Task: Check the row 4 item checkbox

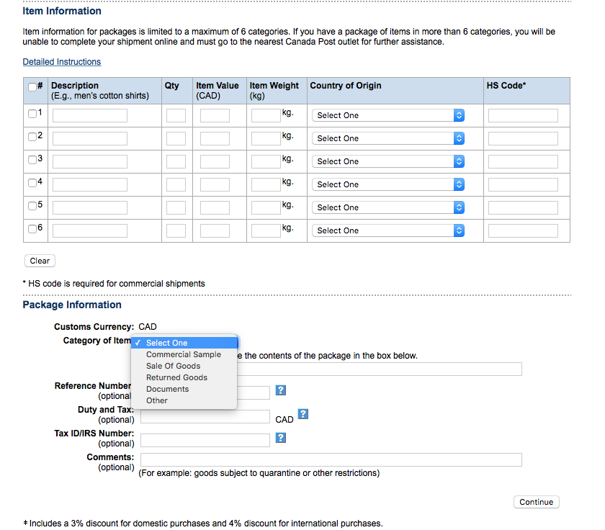Action: (x=32, y=183)
